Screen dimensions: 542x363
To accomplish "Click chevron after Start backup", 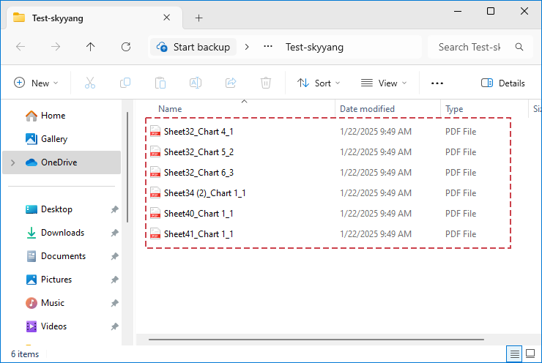I will pos(247,47).
